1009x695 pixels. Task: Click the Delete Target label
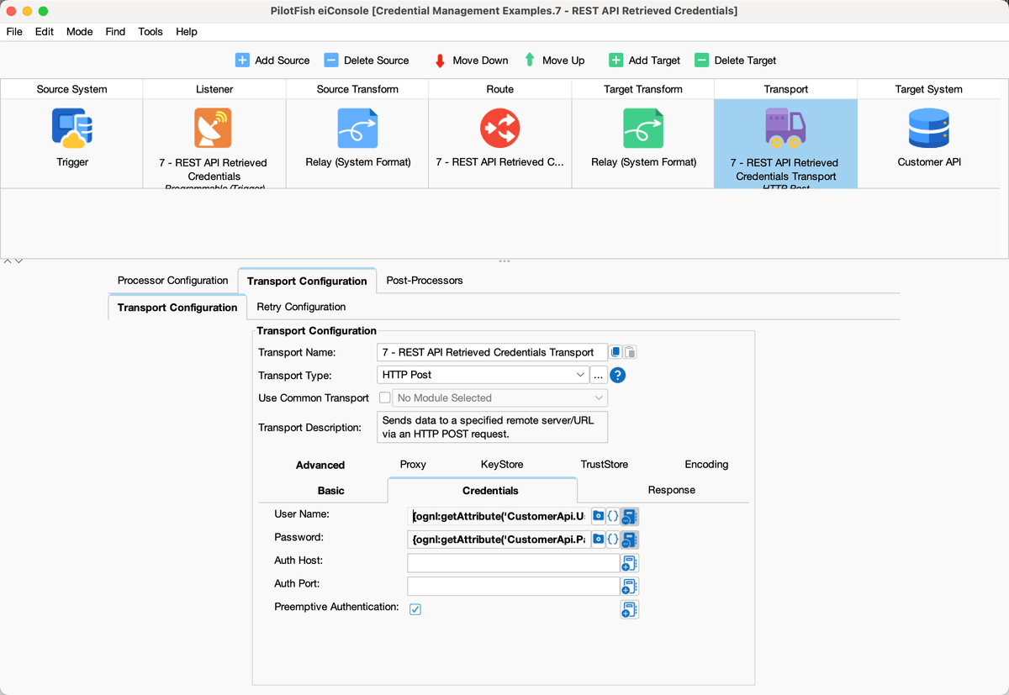(x=745, y=61)
